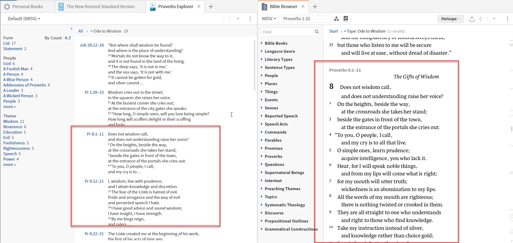The width and height of the screenshot is (513, 243).
Task: Filter by Addressees of Proverbs
Action: [x=25, y=85]
